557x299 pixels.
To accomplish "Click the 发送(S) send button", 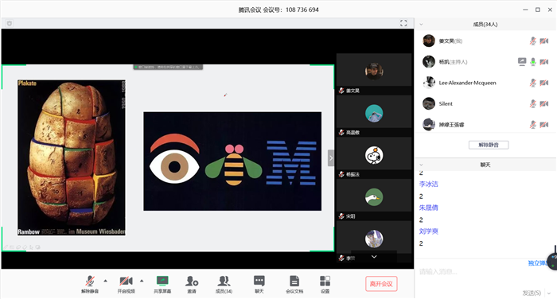I will tap(532, 293).
